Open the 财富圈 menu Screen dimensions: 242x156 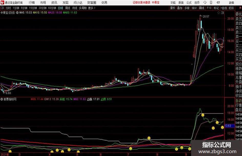coord(92,3)
